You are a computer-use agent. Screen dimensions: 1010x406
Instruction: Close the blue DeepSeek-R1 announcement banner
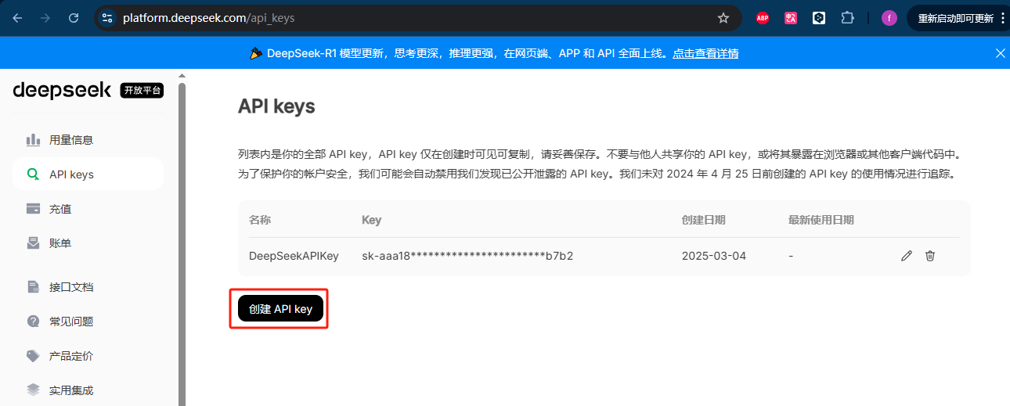coord(1000,53)
